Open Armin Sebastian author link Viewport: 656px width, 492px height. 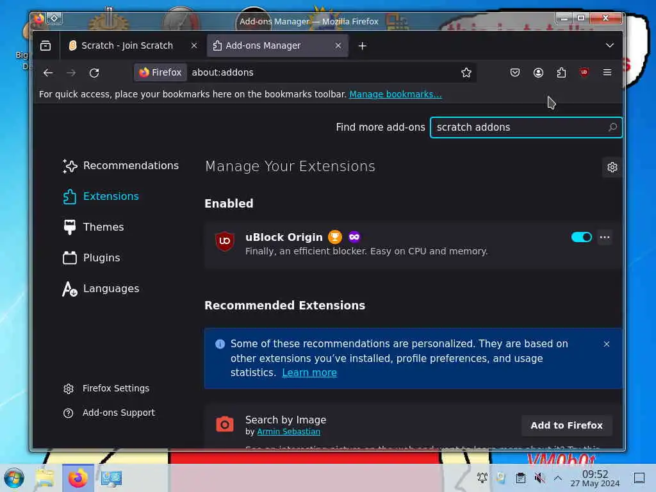(289, 431)
